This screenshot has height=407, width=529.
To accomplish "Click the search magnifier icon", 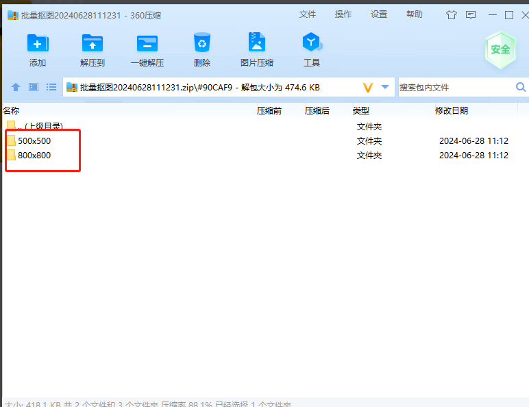I will click(521, 88).
